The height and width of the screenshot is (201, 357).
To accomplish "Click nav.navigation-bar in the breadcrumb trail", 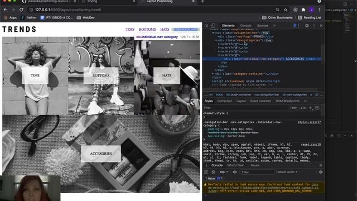I will tap(267, 94).
